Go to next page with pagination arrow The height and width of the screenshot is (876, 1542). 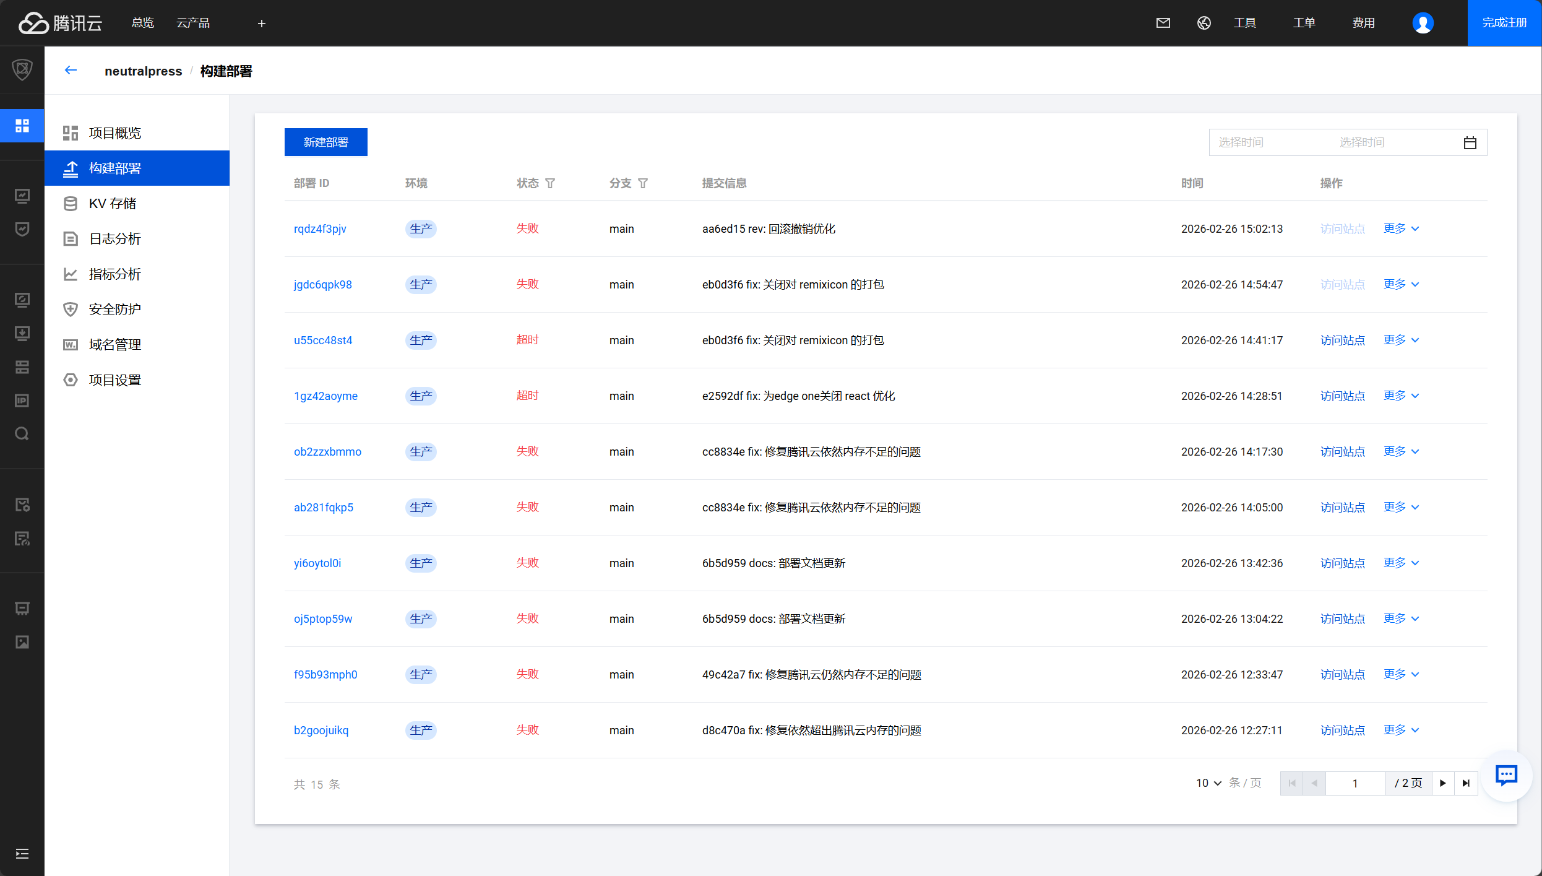(x=1443, y=783)
